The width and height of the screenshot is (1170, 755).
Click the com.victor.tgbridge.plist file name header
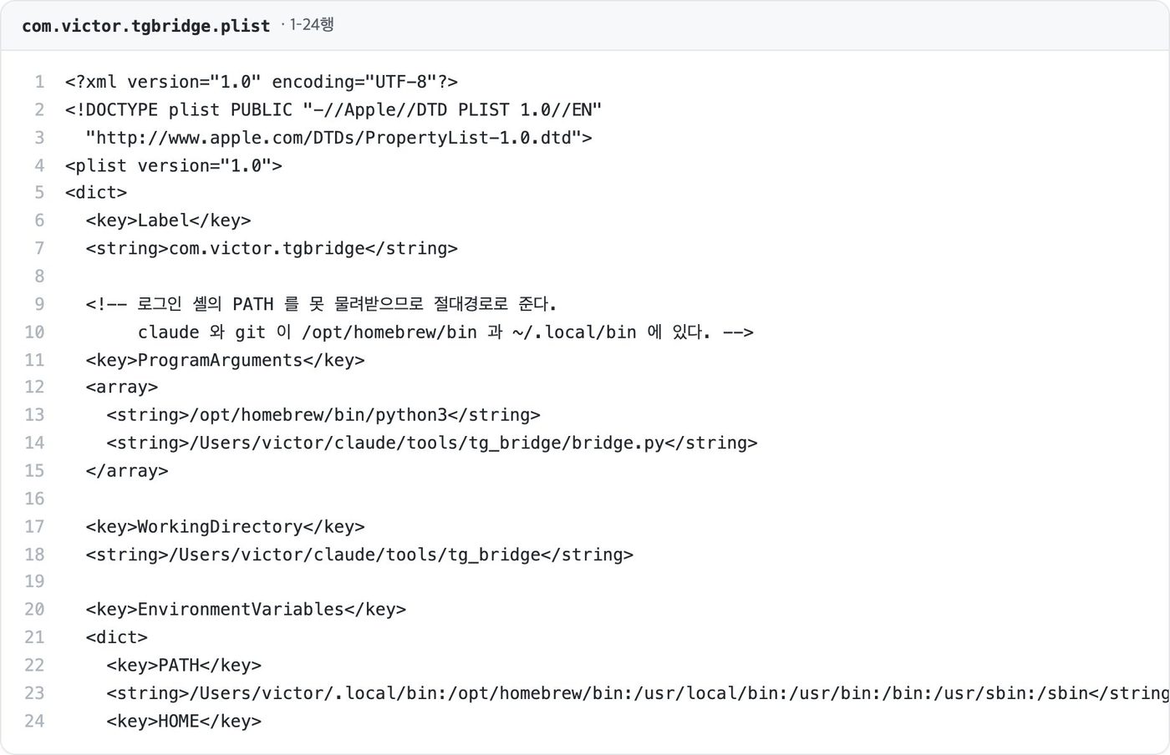(145, 26)
